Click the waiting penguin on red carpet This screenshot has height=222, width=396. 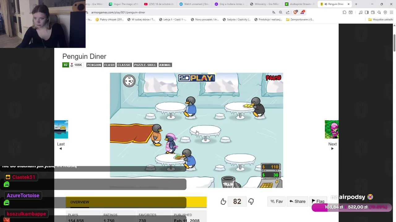[157, 135]
